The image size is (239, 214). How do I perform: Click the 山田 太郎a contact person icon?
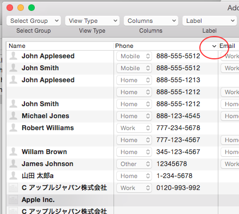pyautogui.click(x=13, y=175)
